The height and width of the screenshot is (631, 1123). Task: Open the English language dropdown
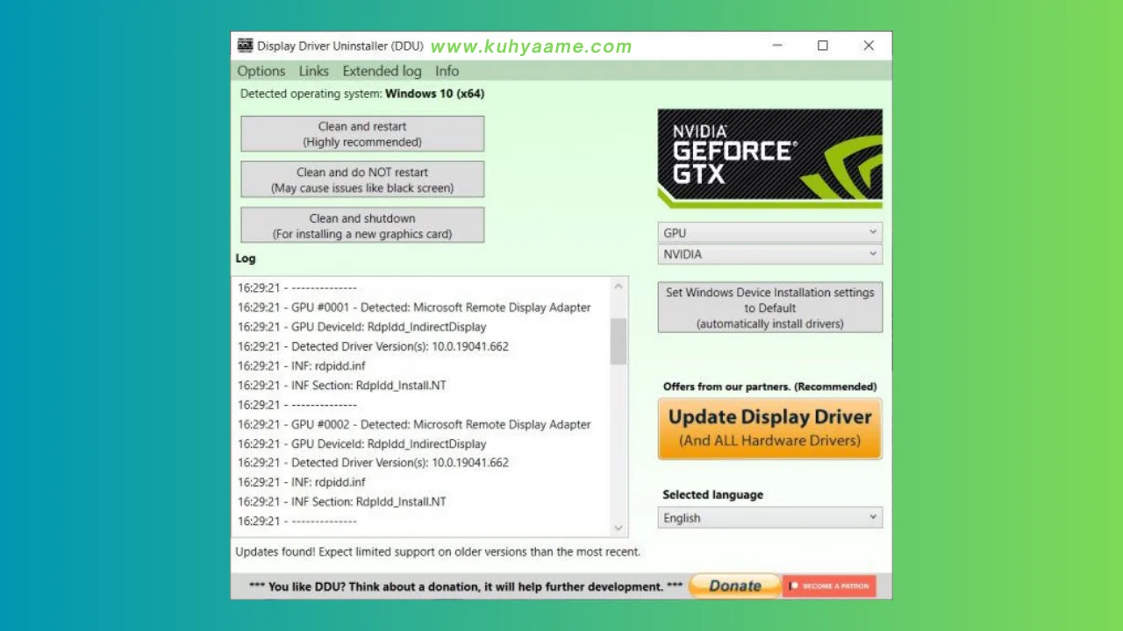(770, 518)
